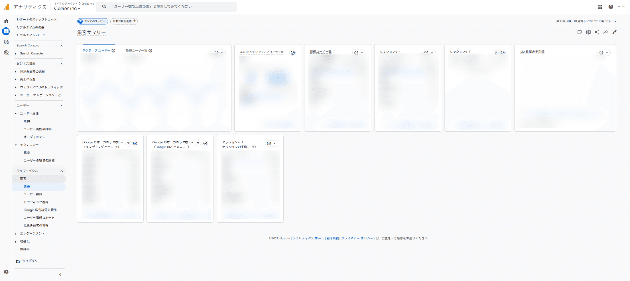This screenshot has width=630, height=281.
Task: Open the Cozies inc property selector
Action: (67, 9)
